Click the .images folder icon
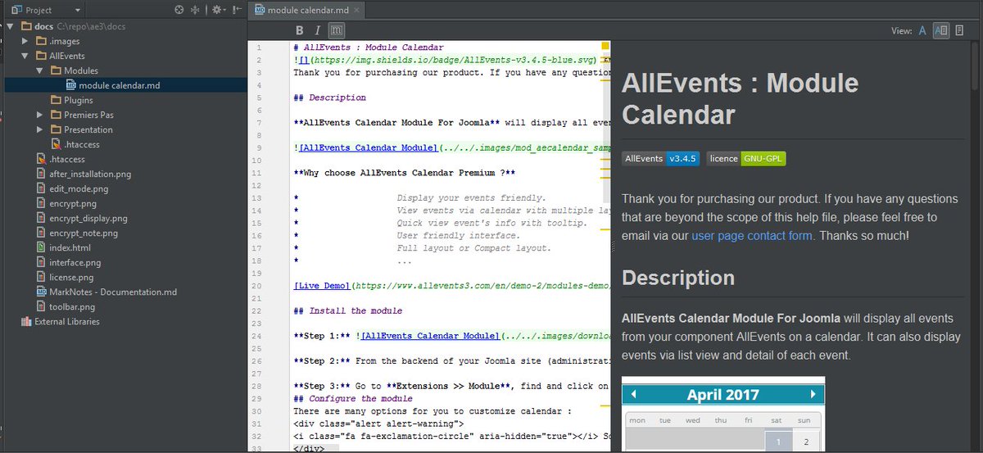The height and width of the screenshot is (453, 983). click(40, 41)
